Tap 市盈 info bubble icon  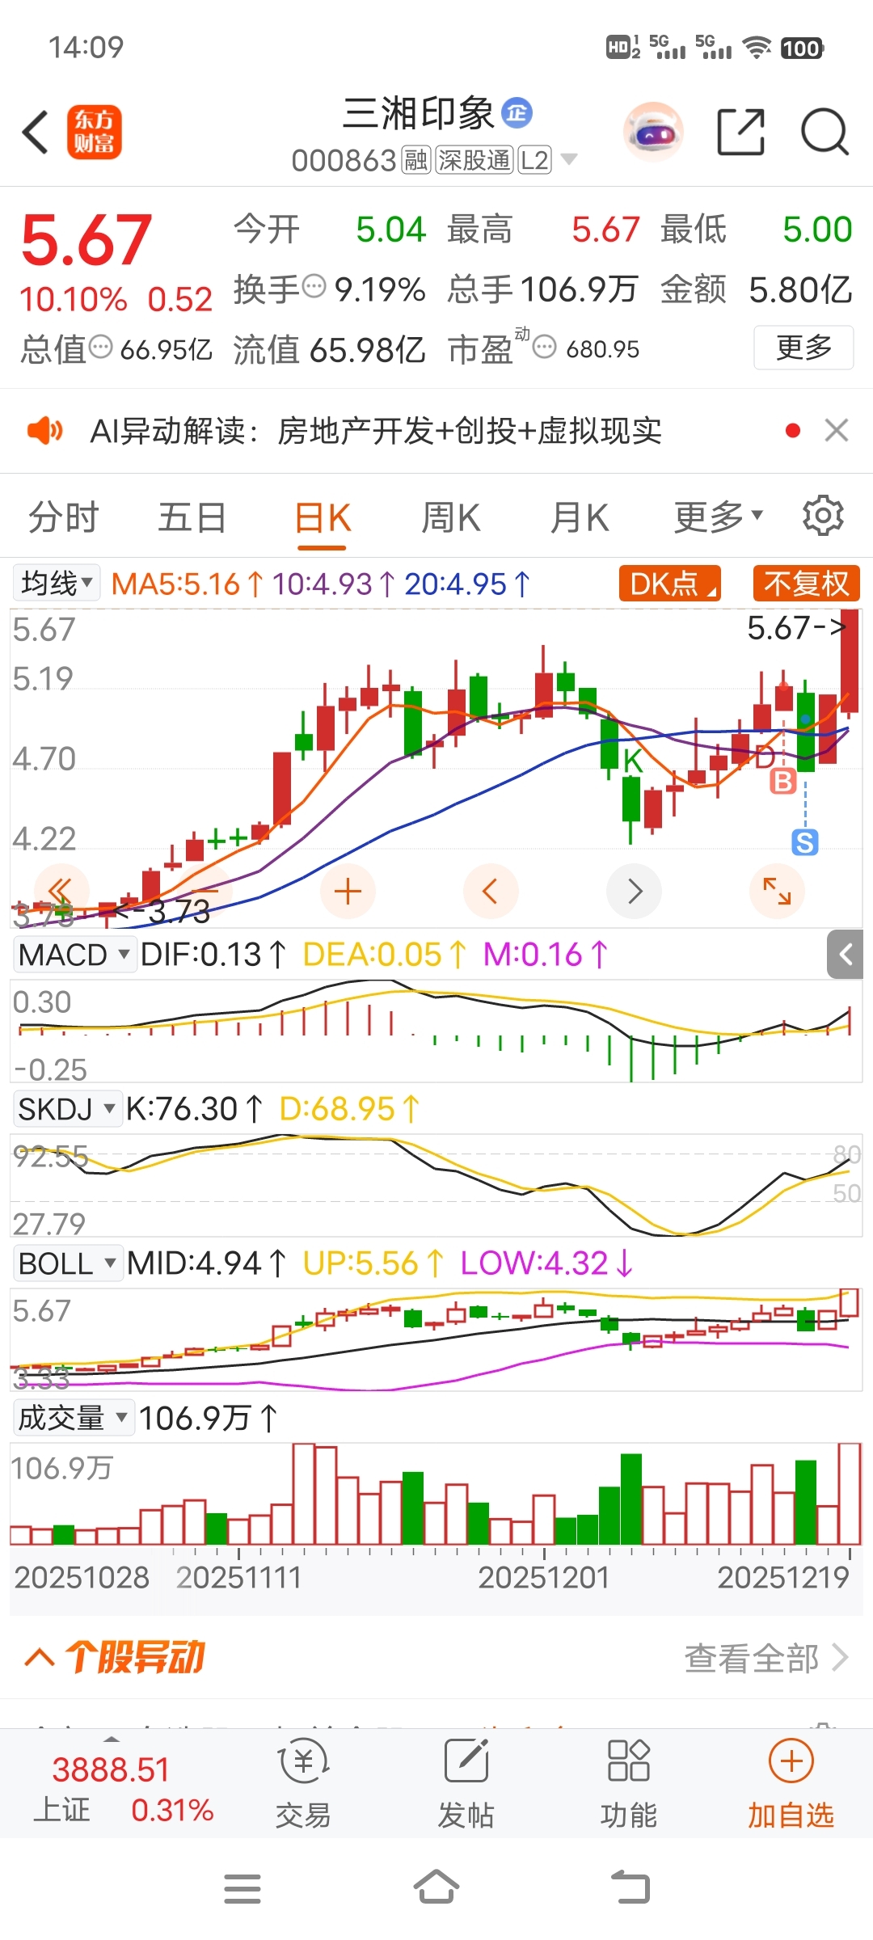pyautogui.click(x=546, y=348)
